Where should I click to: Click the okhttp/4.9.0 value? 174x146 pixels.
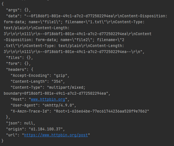point(58,105)
